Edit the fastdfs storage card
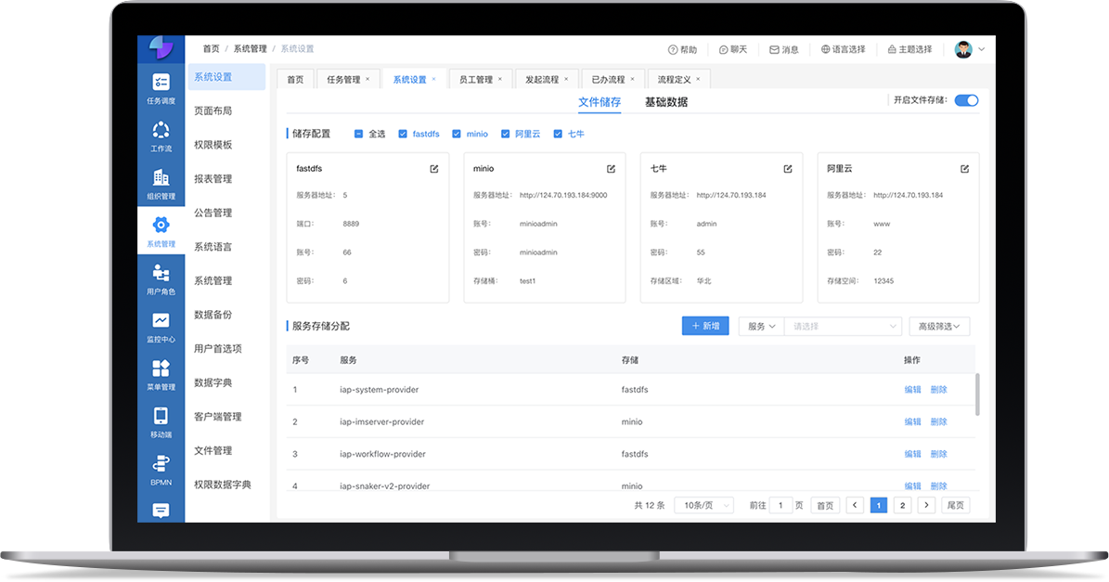Viewport: 1109px width, 582px height. [434, 168]
